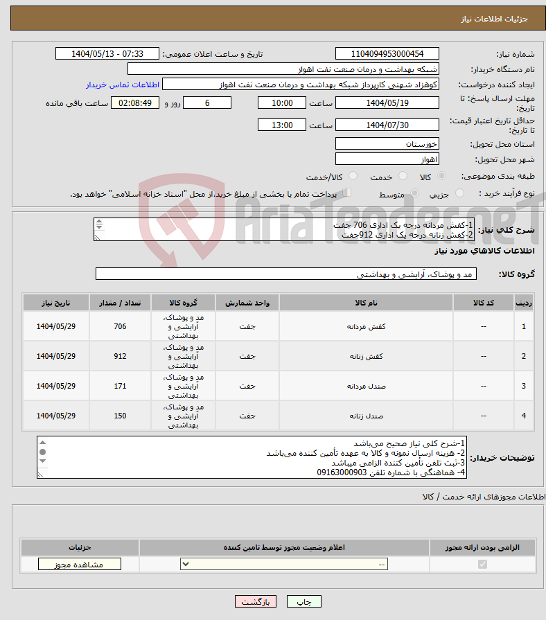The image size is (546, 620).
Task: Click the کفش زنانه item cell
Action: click(x=366, y=356)
